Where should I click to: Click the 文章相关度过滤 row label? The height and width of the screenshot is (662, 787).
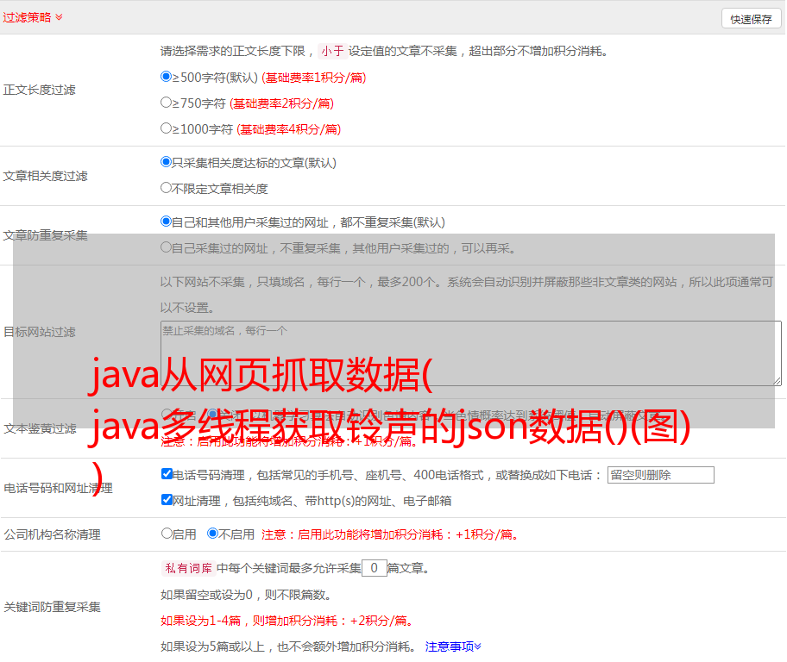tap(45, 176)
